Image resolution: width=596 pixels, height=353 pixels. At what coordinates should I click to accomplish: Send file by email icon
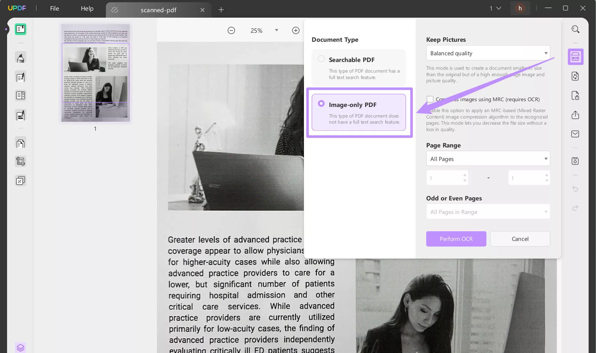coord(575,134)
